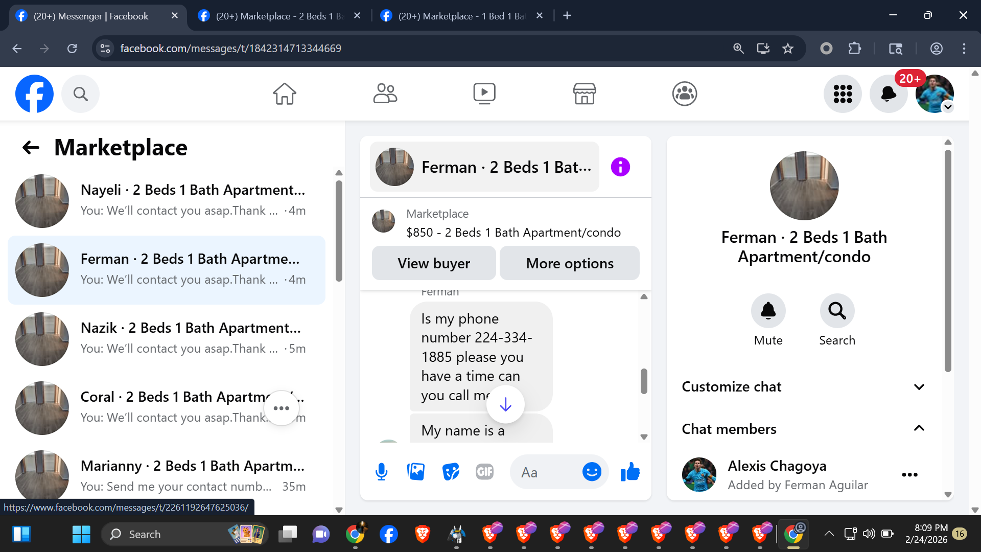Open the Marketplace storefront icon in top nav
This screenshot has width=981, height=552.
pos(584,94)
